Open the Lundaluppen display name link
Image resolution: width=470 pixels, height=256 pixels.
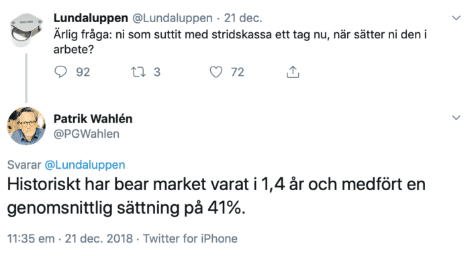(91, 18)
